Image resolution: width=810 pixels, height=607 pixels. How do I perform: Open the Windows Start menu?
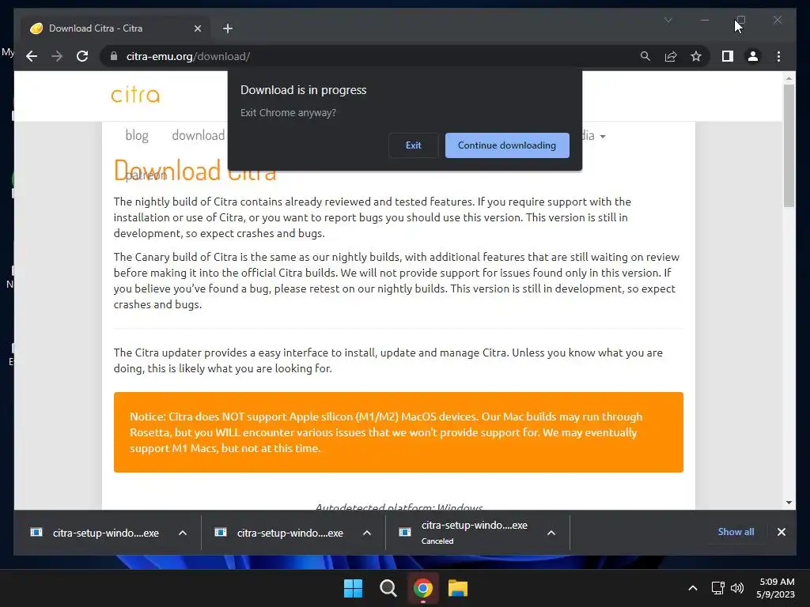pos(354,588)
